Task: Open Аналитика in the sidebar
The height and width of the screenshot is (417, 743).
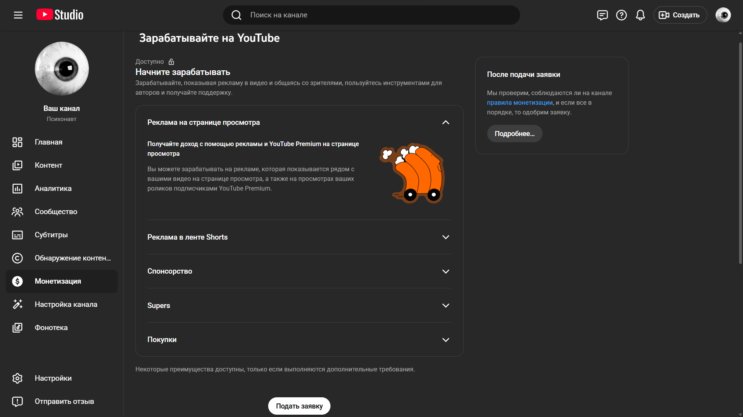Action: point(62,189)
